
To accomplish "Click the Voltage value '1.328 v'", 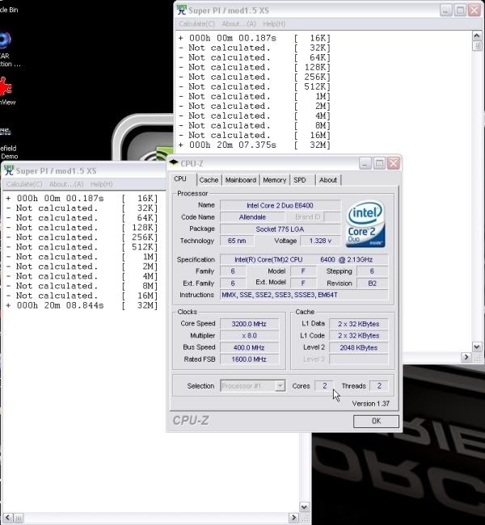I will click(x=320, y=241).
